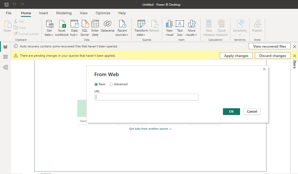Click 'Get data from another source' link
This screenshot has height=174, width=298.
pos(150,128)
